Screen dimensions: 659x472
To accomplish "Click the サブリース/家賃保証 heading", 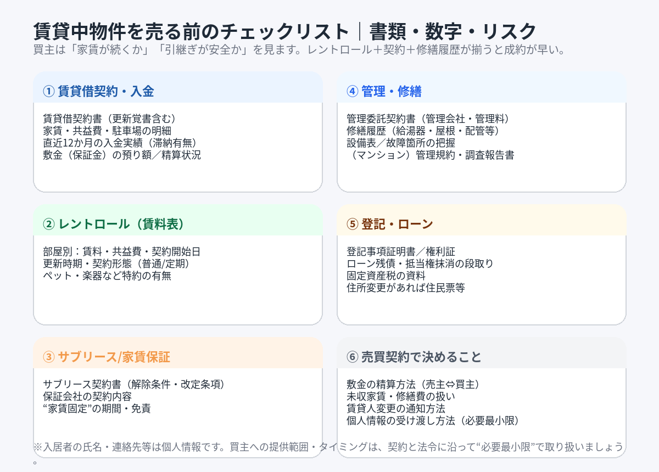I will point(114,357).
